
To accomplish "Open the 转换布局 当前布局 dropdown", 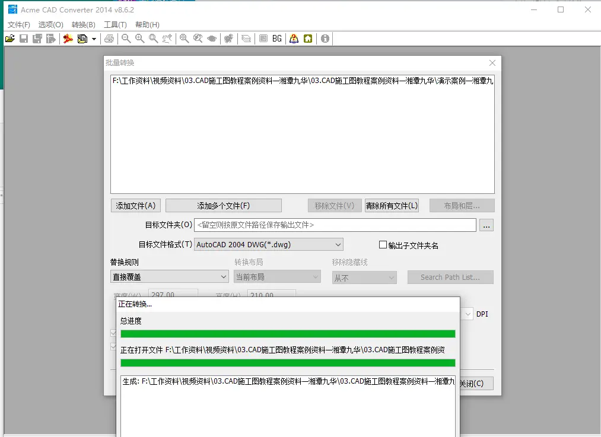I will [x=277, y=276].
